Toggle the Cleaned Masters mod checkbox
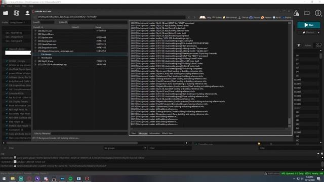Screen dimensions: 324x182 point(7,49)
